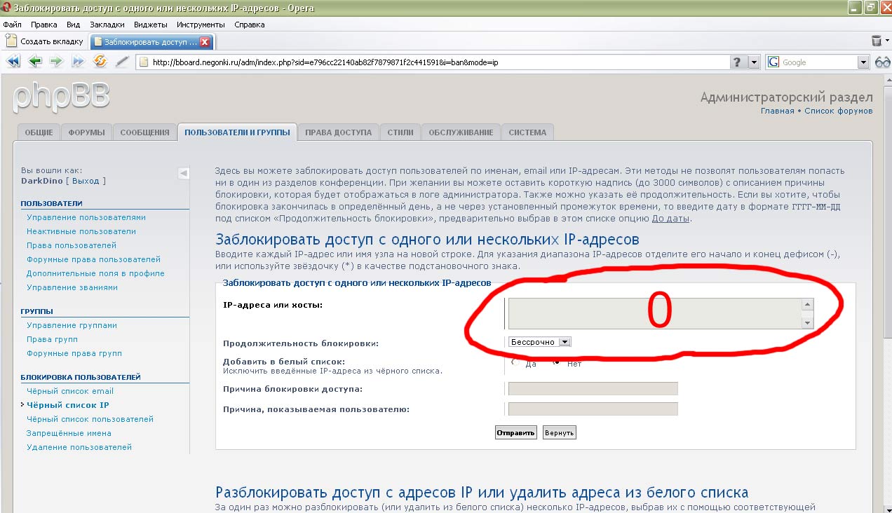Open the closed tabs trash can
Viewport: 892px width, 513px height.
876,41
